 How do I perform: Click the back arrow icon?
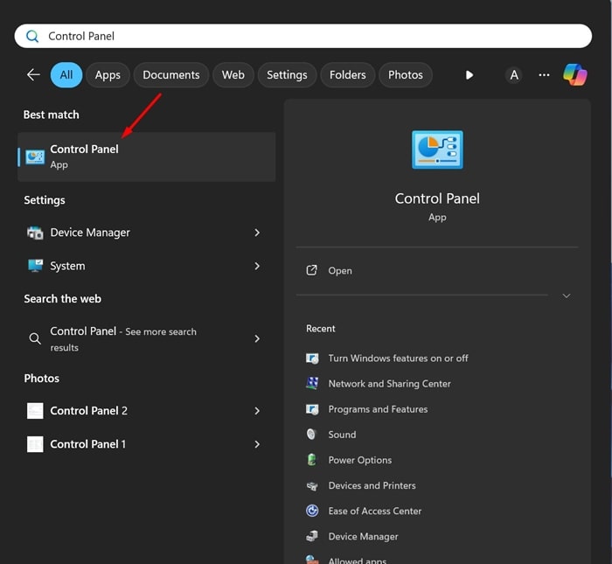coord(33,75)
